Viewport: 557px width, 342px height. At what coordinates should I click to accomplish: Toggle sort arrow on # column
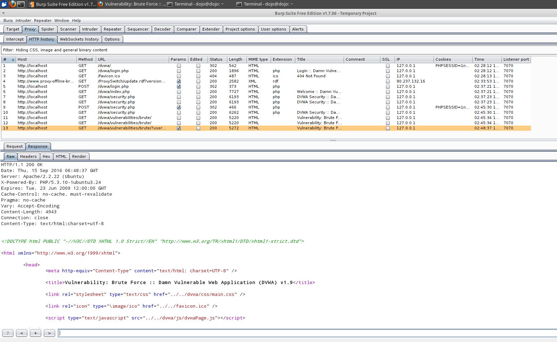click(13, 59)
